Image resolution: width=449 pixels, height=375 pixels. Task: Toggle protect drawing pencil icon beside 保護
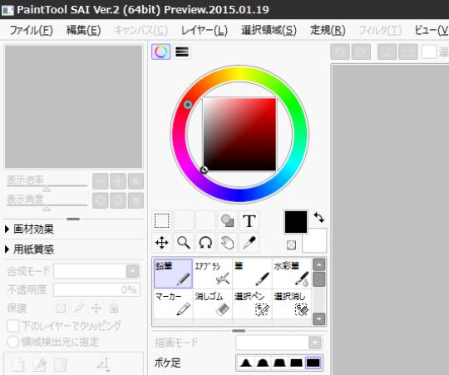click(x=78, y=308)
